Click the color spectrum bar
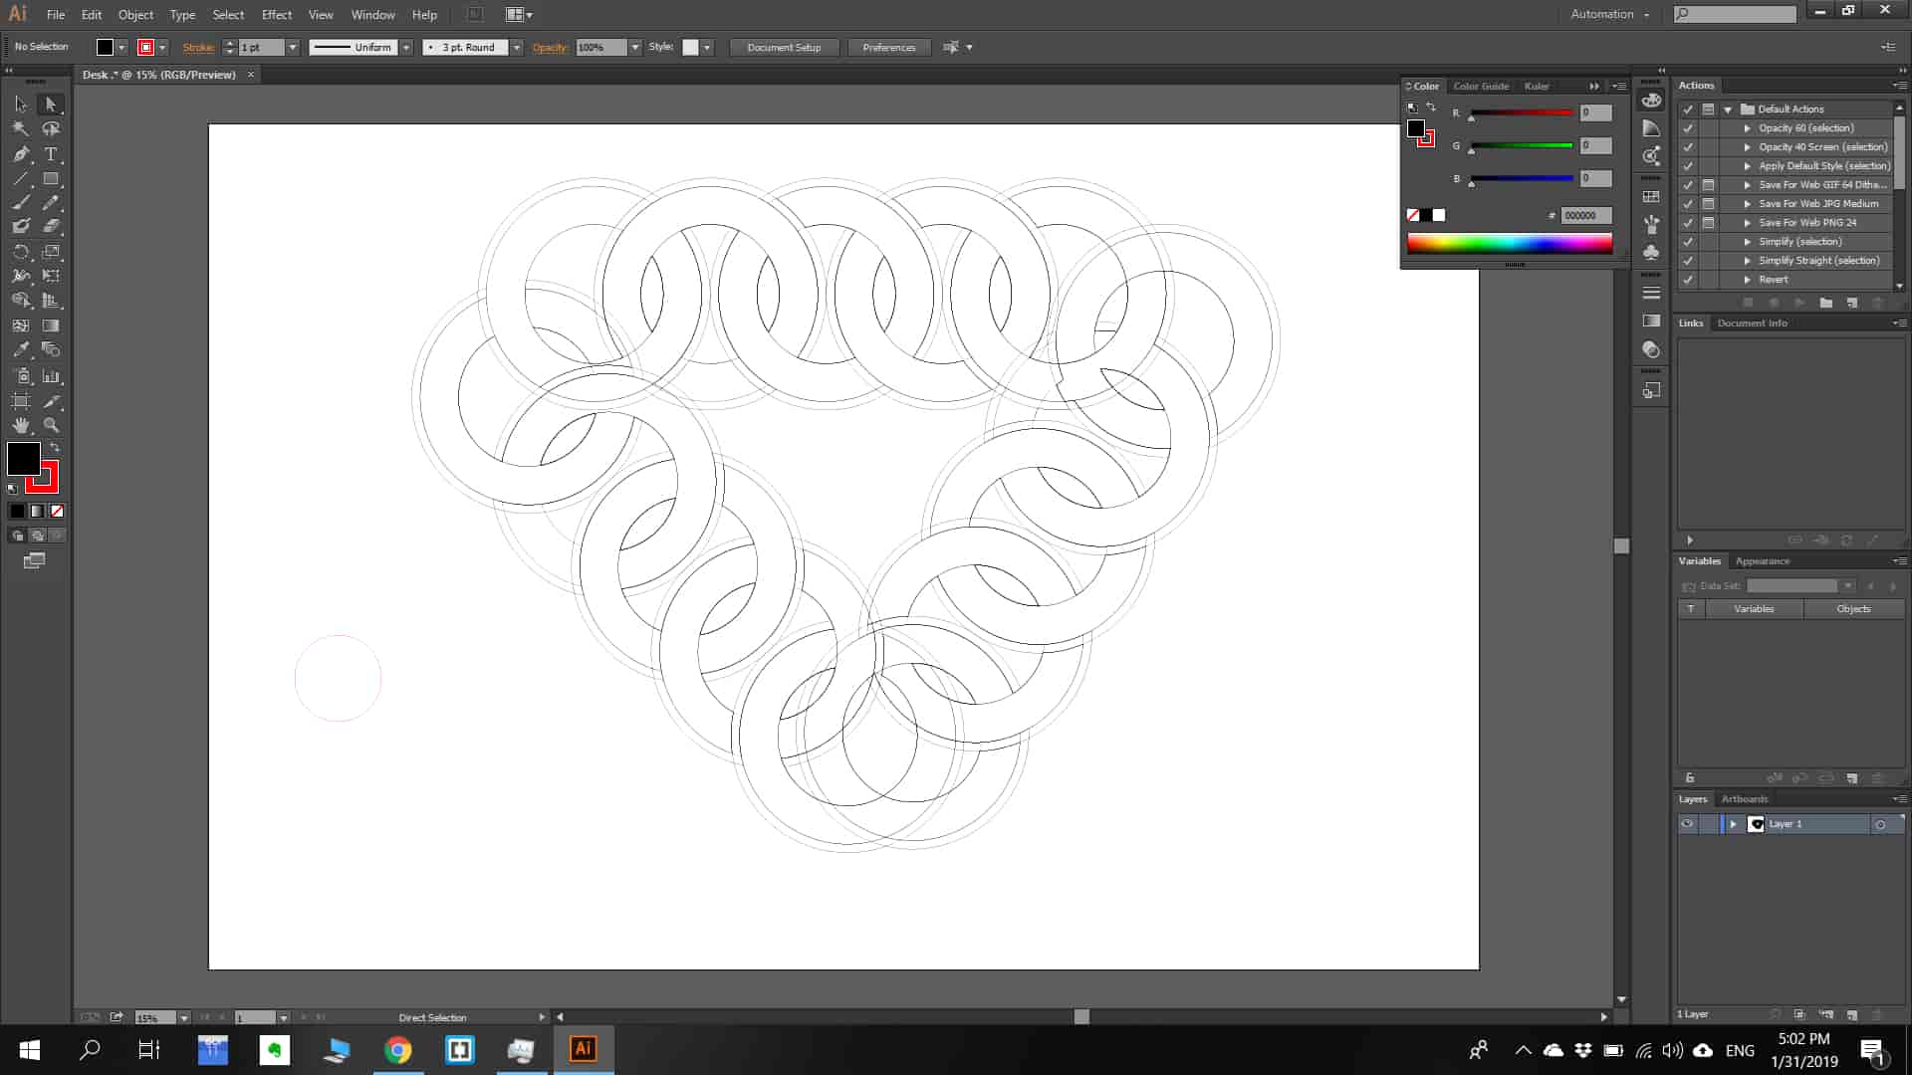This screenshot has width=1912, height=1075. click(x=1509, y=244)
